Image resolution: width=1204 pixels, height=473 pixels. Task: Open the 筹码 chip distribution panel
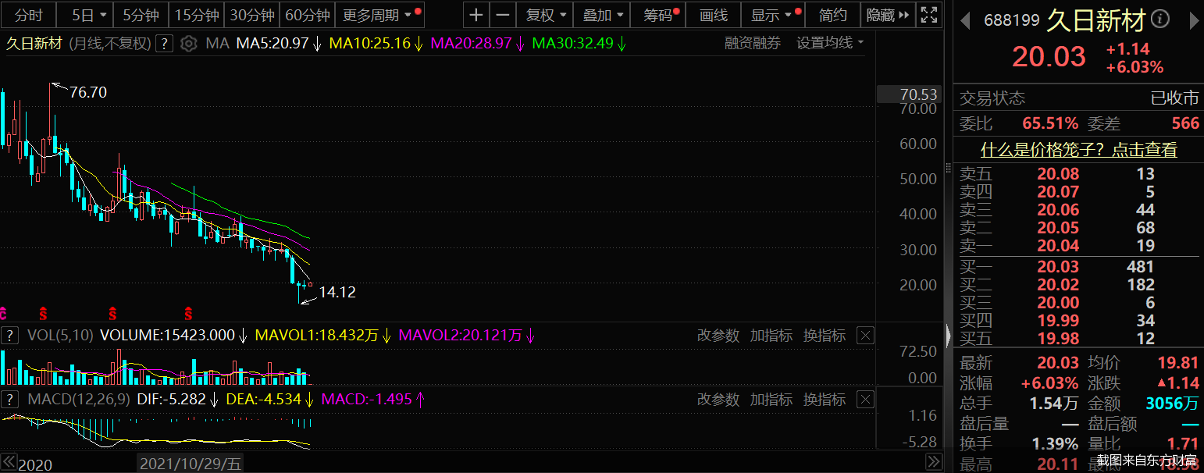[x=656, y=14]
